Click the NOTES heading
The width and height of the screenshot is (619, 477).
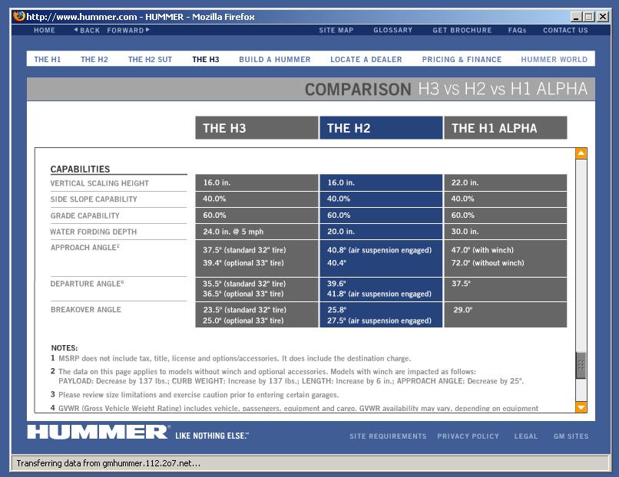click(x=65, y=348)
